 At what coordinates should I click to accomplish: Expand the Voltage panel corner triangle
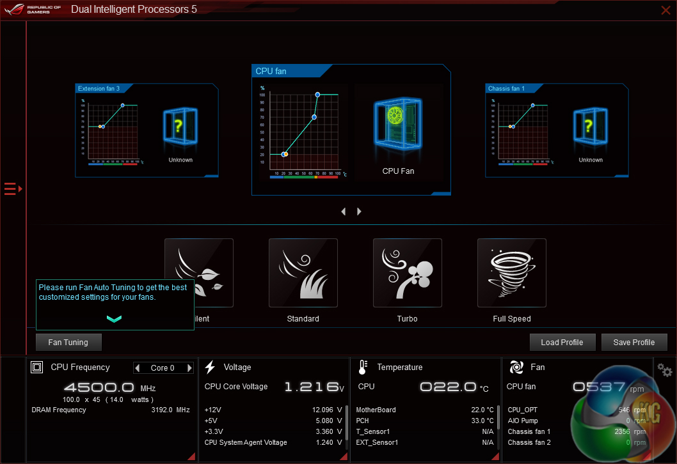click(x=344, y=456)
